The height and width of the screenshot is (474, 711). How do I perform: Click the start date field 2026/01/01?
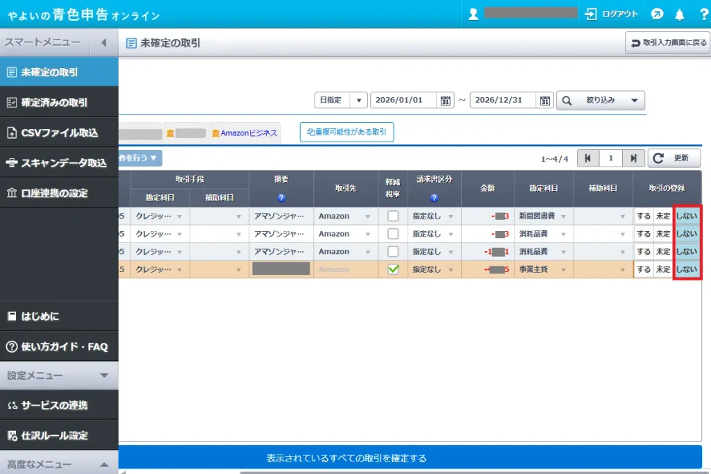403,100
